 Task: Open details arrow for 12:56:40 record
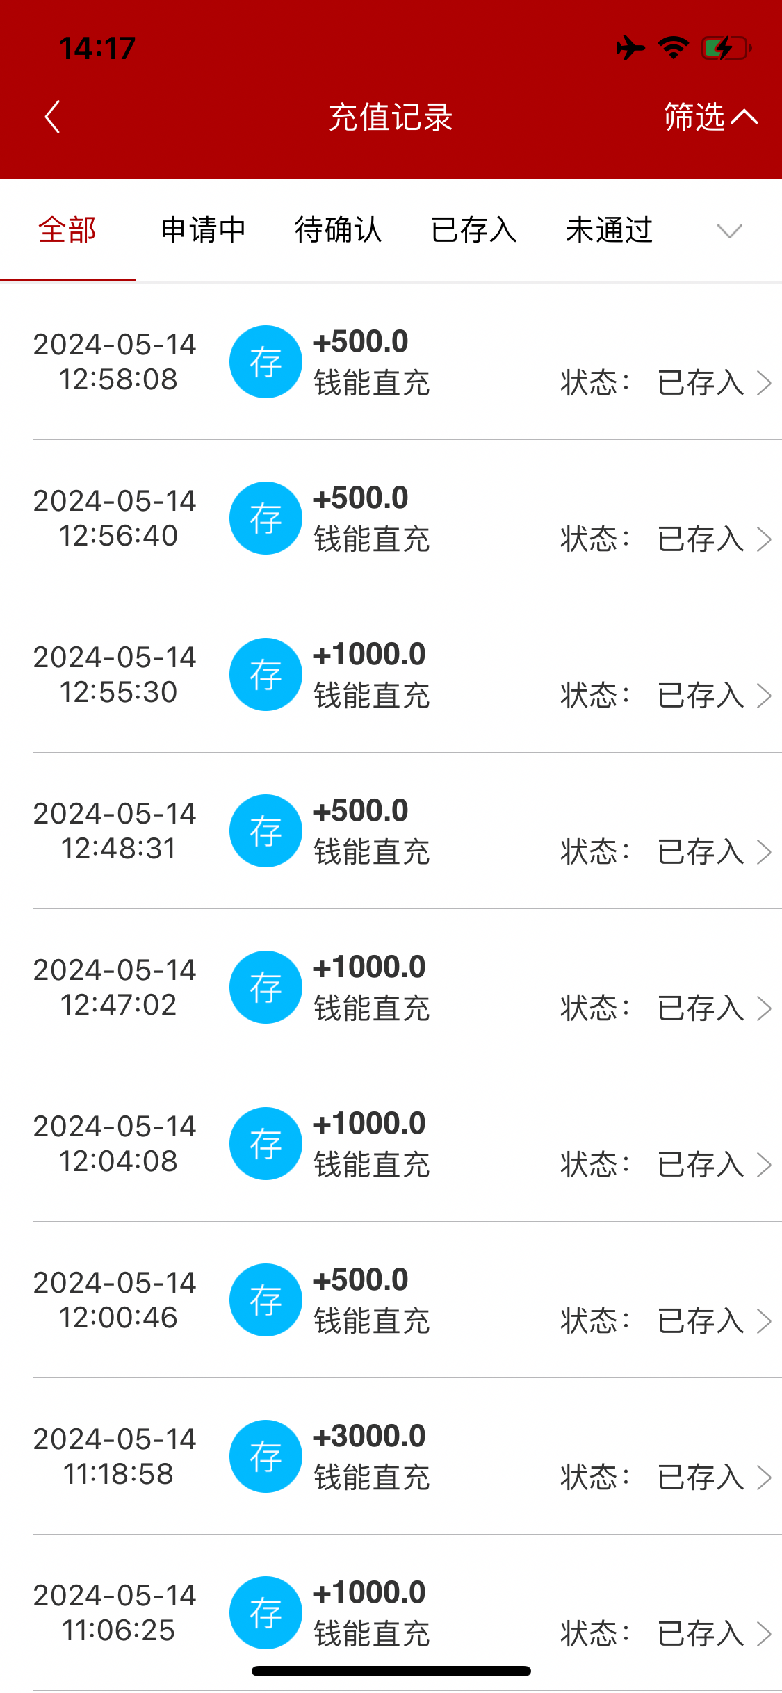pyautogui.click(x=764, y=539)
